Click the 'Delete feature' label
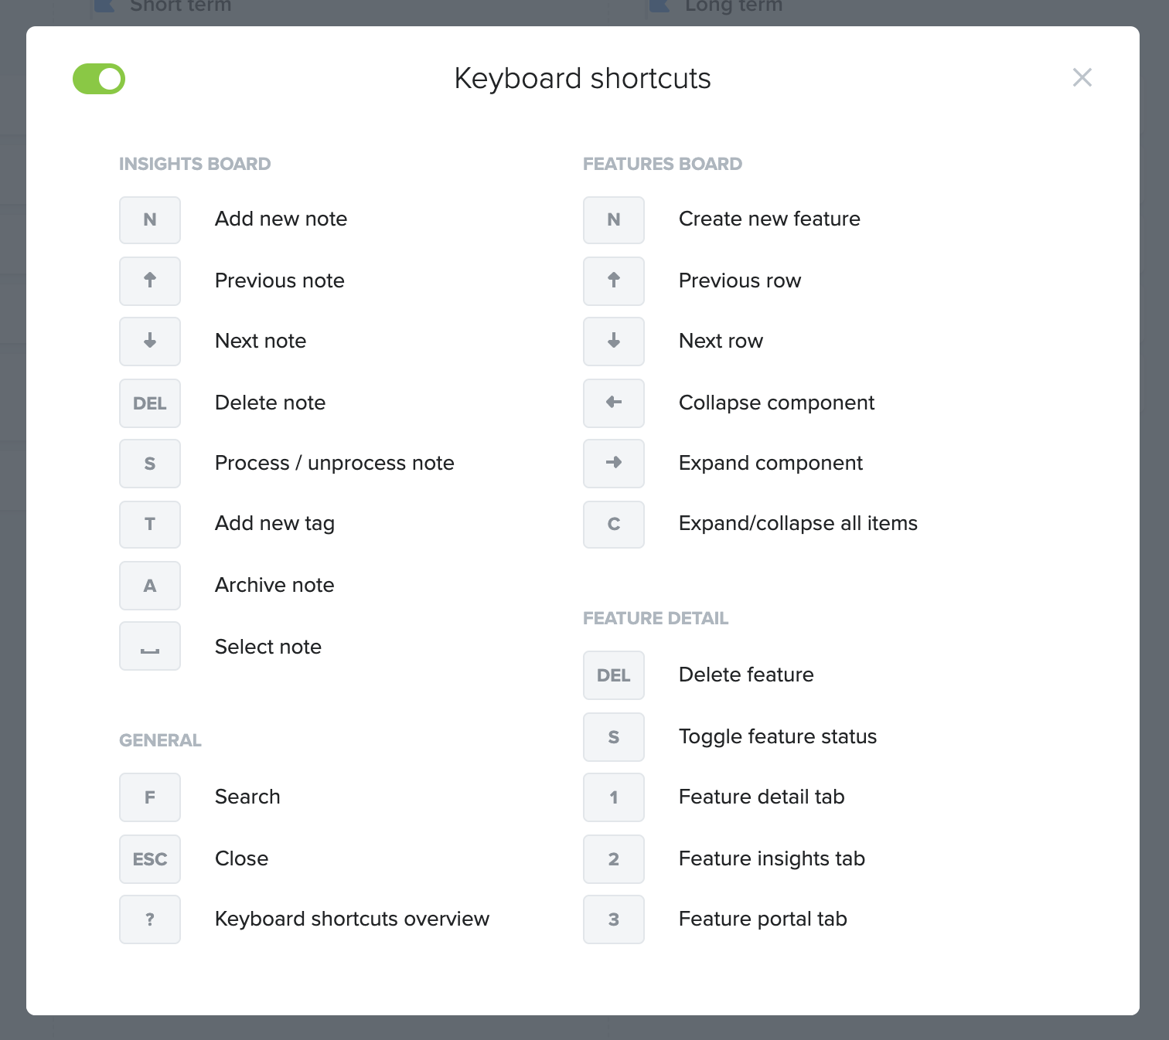Image resolution: width=1169 pixels, height=1040 pixels. (746, 675)
